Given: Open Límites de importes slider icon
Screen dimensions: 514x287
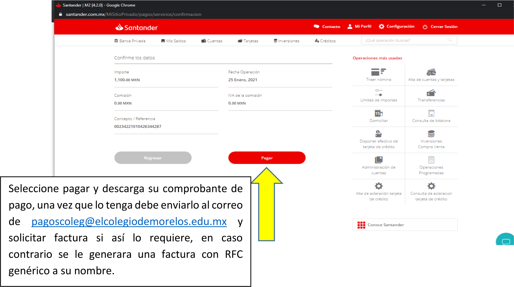Looking at the screenshot, I should (x=378, y=93).
